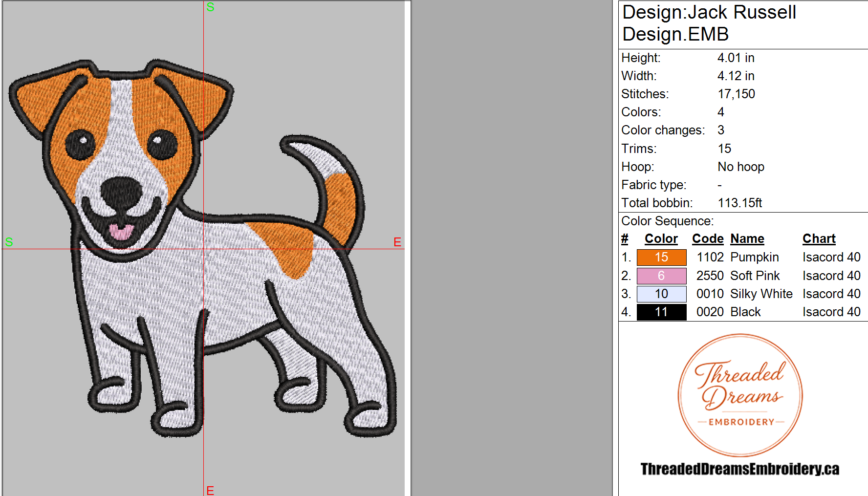Click the Stitches value 17,150
The height and width of the screenshot is (496, 868).
pyautogui.click(x=736, y=94)
